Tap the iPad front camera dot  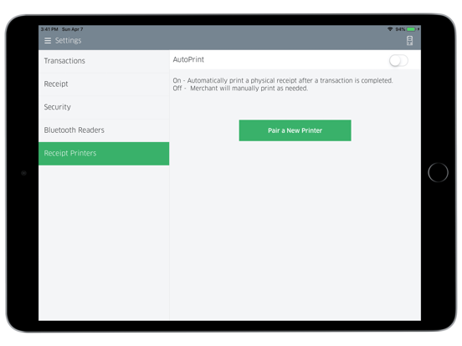(24, 173)
